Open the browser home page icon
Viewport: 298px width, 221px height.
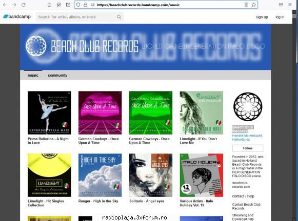(x=49, y=5)
